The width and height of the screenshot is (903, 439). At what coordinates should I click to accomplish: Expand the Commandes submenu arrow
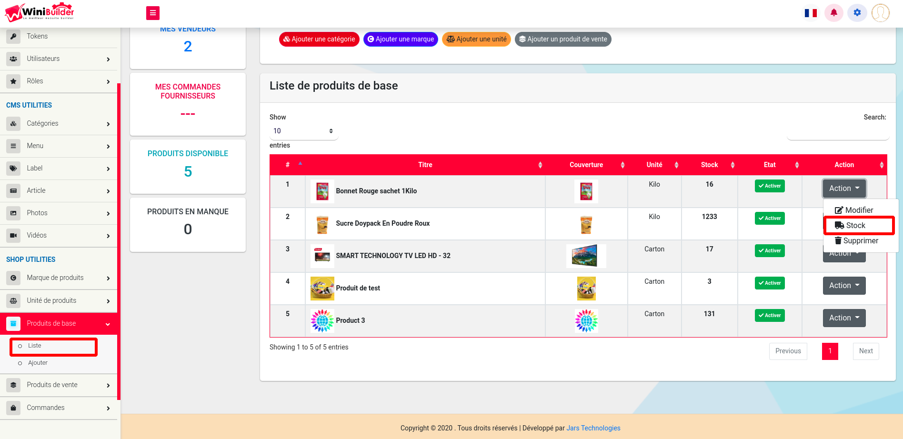(x=108, y=408)
